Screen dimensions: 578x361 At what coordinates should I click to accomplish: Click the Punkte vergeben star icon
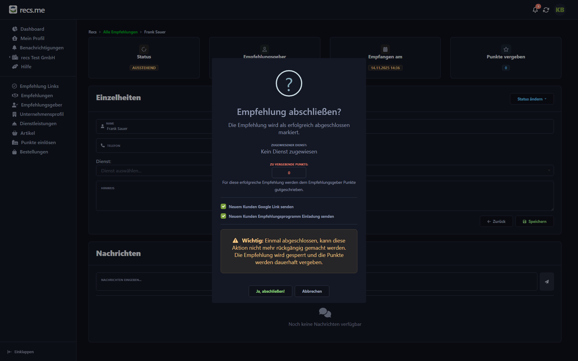pos(506,49)
